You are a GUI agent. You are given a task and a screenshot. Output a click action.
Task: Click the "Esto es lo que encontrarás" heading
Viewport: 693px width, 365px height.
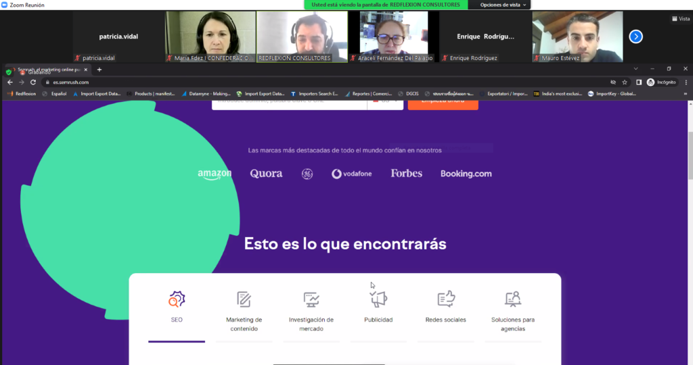tap(345, 243)
